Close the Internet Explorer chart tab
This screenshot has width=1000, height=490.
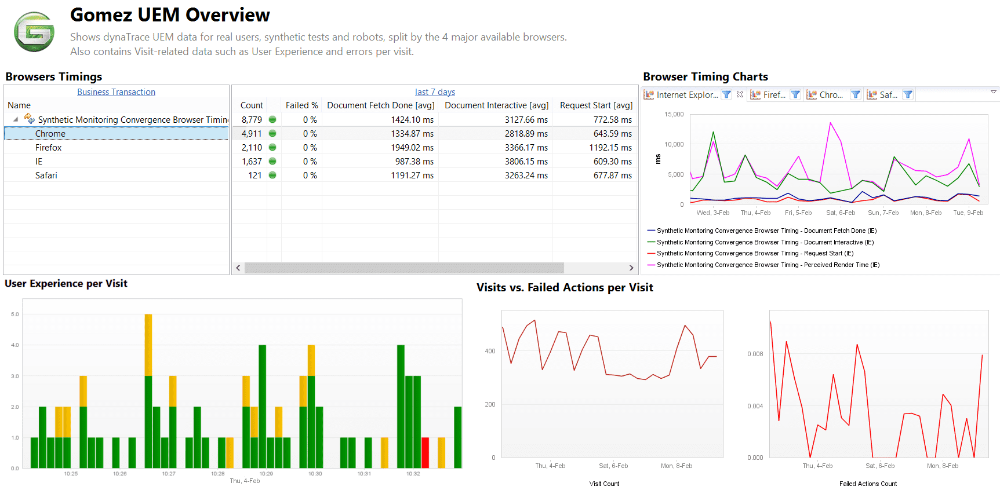(740, 94)
